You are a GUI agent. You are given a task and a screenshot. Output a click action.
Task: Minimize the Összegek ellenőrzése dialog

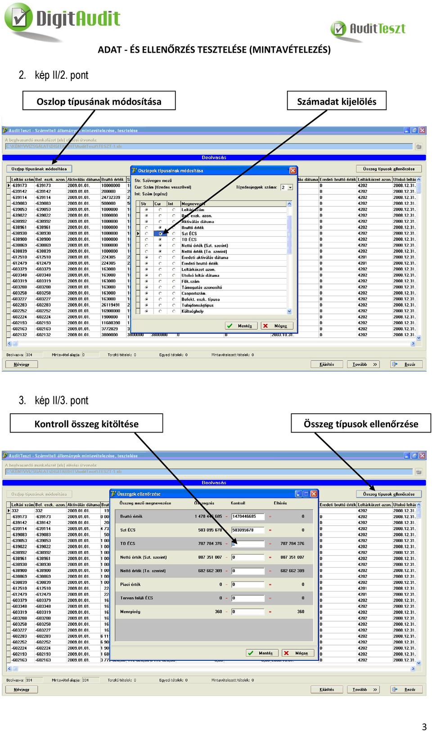298,493
